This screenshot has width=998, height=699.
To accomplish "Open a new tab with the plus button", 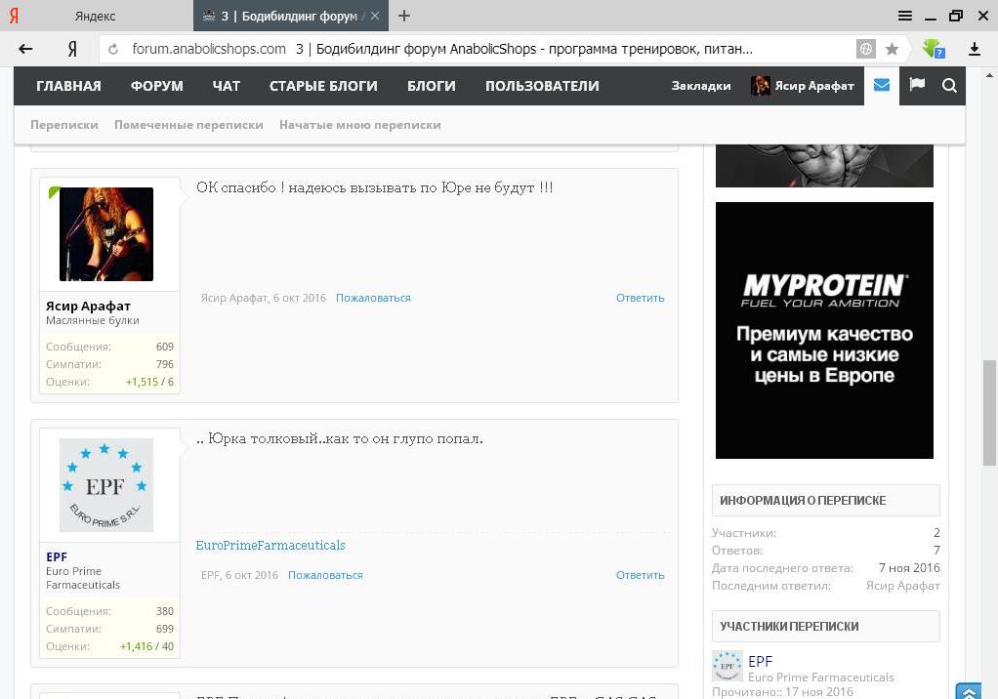I will pyautogui.click(x=404, y=16).
